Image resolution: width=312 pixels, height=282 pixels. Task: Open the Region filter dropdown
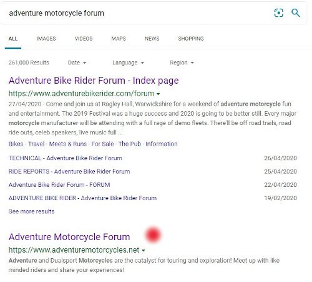(x=182, y=63)
